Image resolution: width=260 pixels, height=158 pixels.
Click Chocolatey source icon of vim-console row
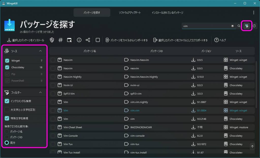pos(226,136)
